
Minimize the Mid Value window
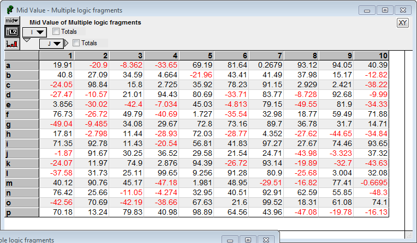click(x=367, y=10)
